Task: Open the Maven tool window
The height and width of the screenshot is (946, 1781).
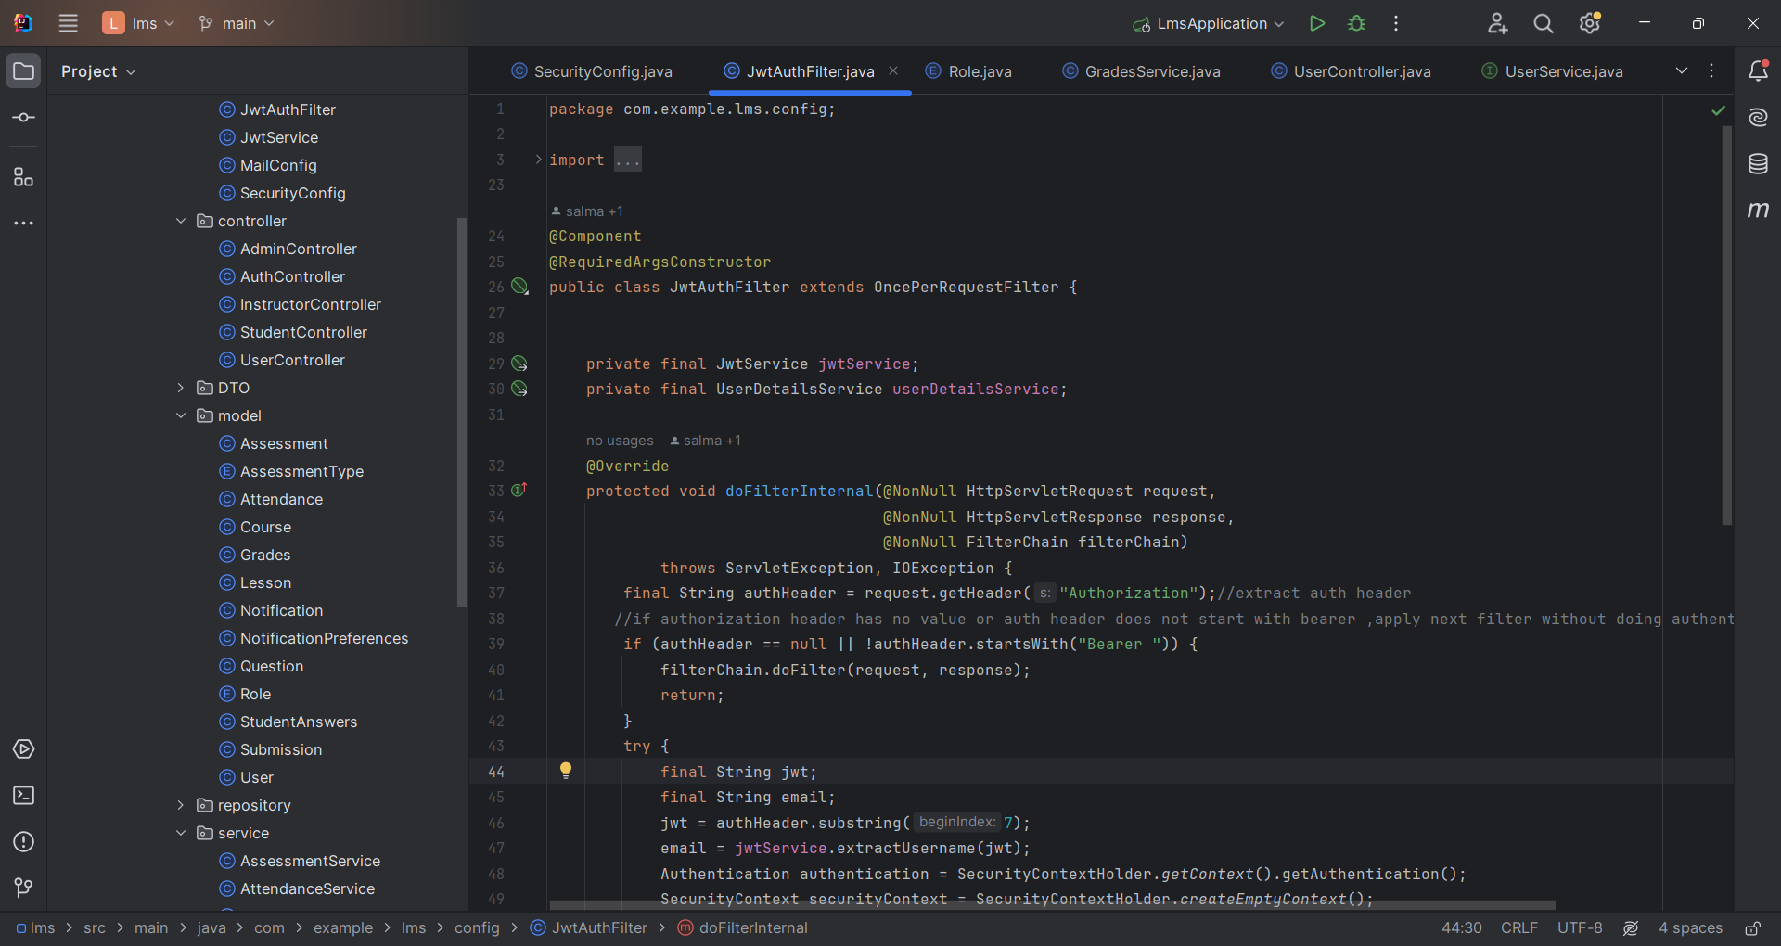Action: coord(1758,211)
